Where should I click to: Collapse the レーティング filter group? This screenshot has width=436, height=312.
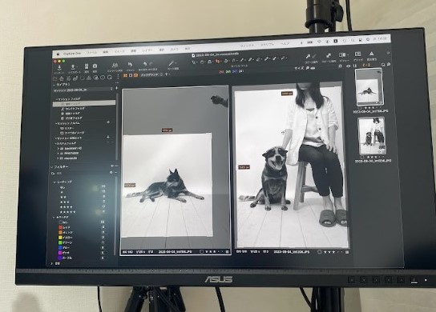point(54,182)
